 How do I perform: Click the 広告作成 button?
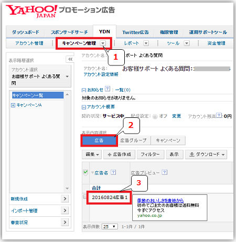pyautogui.click(x=119, y=155)
